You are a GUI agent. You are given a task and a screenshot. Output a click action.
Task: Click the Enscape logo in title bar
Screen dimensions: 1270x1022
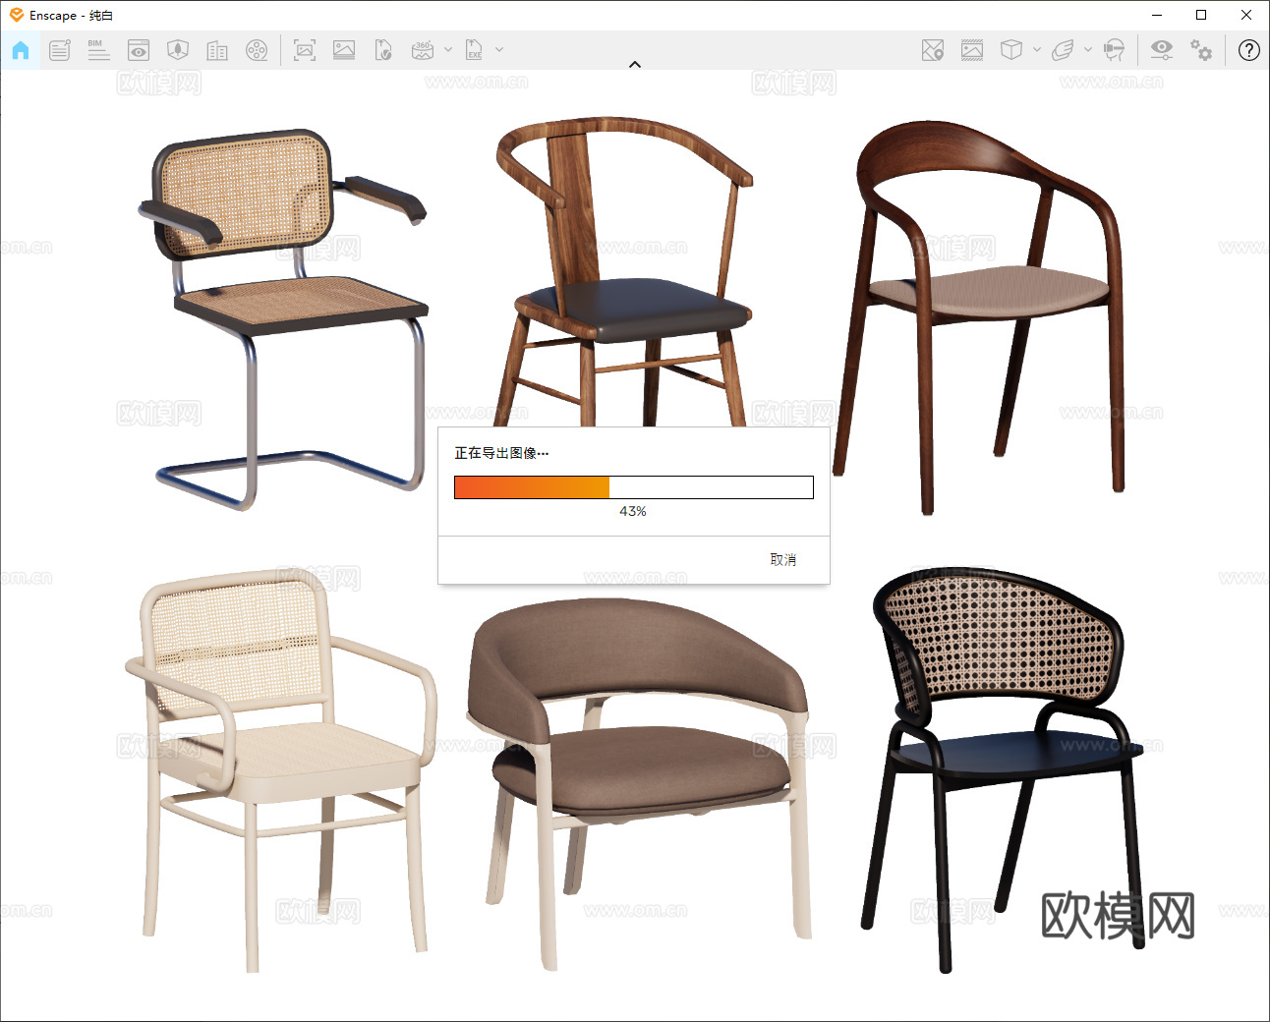pyautogui.click(x=17, y=15)
